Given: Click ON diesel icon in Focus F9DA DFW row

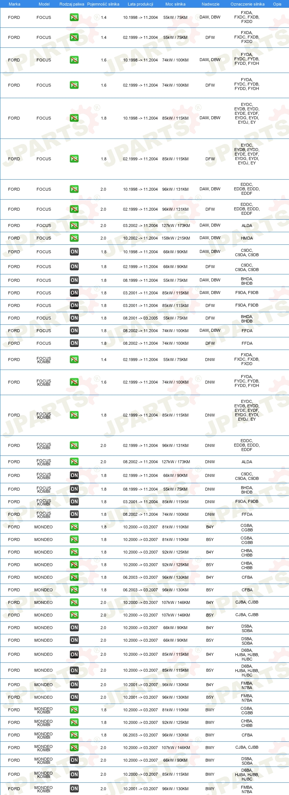Looking at the screenshot, I should click(x=74, y=305).
